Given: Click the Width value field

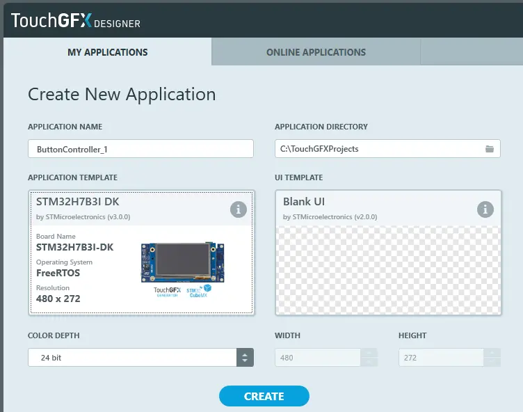Looking at the screenshot, I should (318, 358).
